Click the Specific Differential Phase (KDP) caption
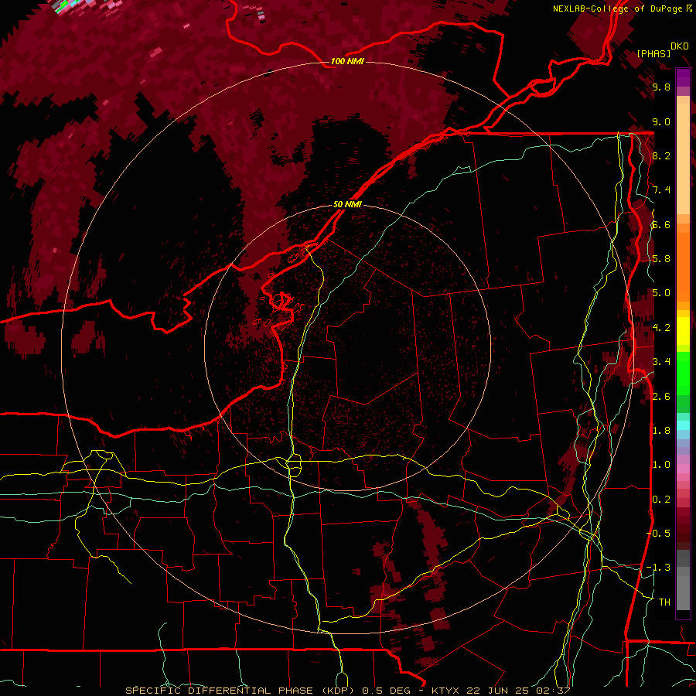 tap(241, 691)
